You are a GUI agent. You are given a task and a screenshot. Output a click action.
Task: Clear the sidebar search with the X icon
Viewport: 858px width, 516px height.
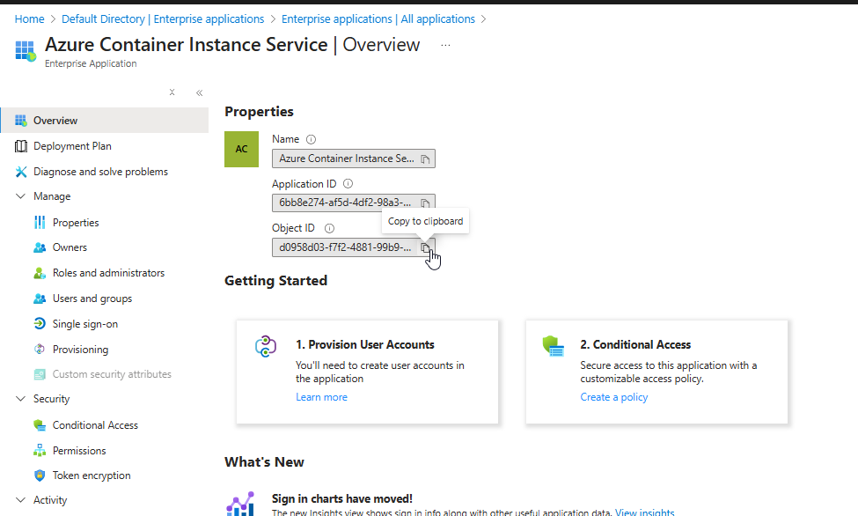click(x=172, y=92)
